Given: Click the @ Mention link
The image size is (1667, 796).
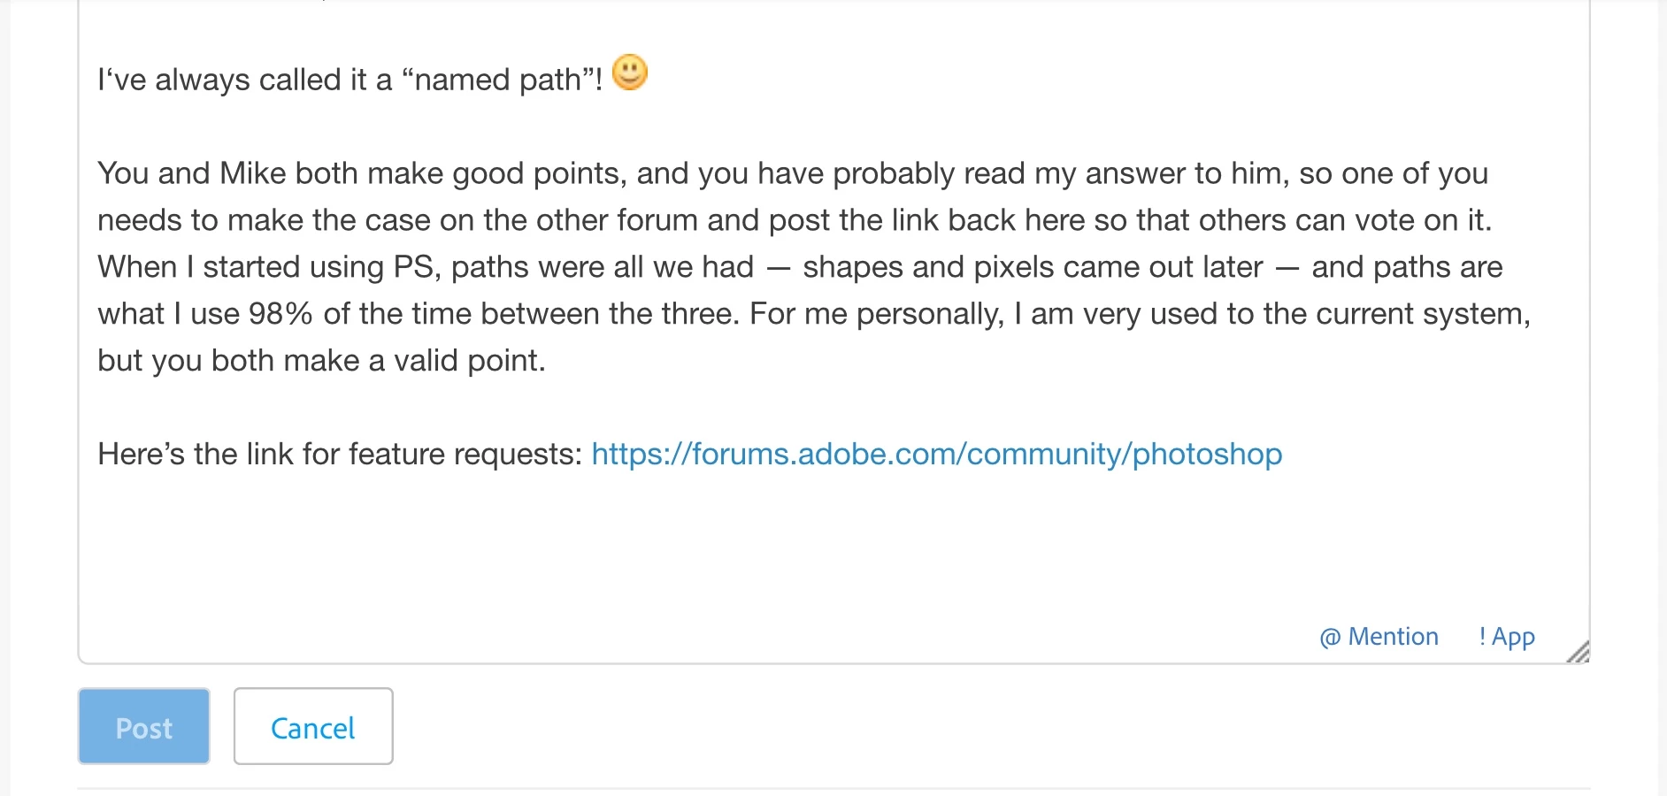Looking at the screenshot, I should [1379, 637].
